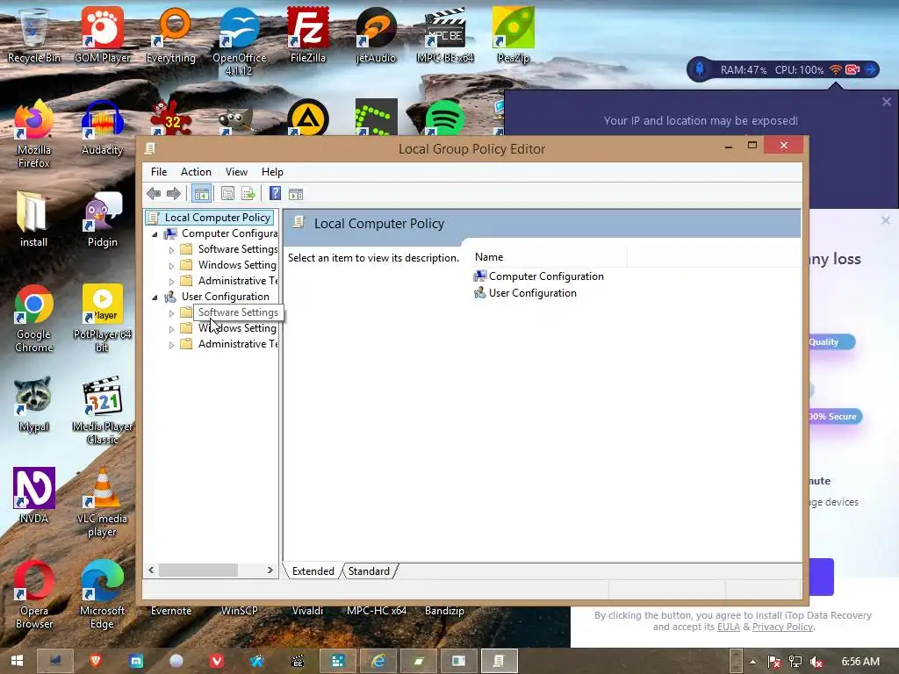Image resolution: width=899 pixels, height=674 pixels.
Task: Select the Google Chrome desktop icon
Action: 34,318
